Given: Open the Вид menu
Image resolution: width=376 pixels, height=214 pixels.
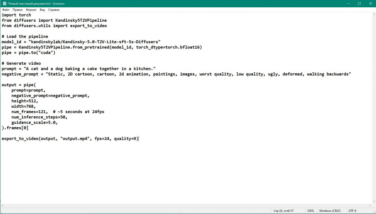Looking at the screenshot, I should [x=42, y=10].
